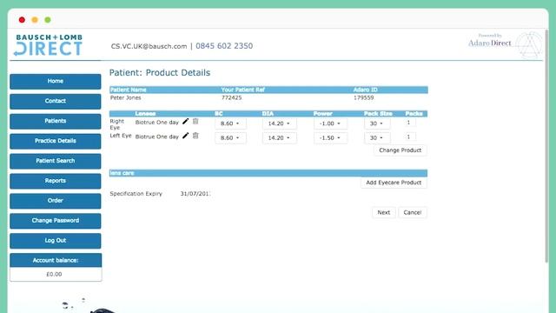Open the Order sidebar menu
The width and height of the screenshot is (556, 313).
[x=56, y=201]
